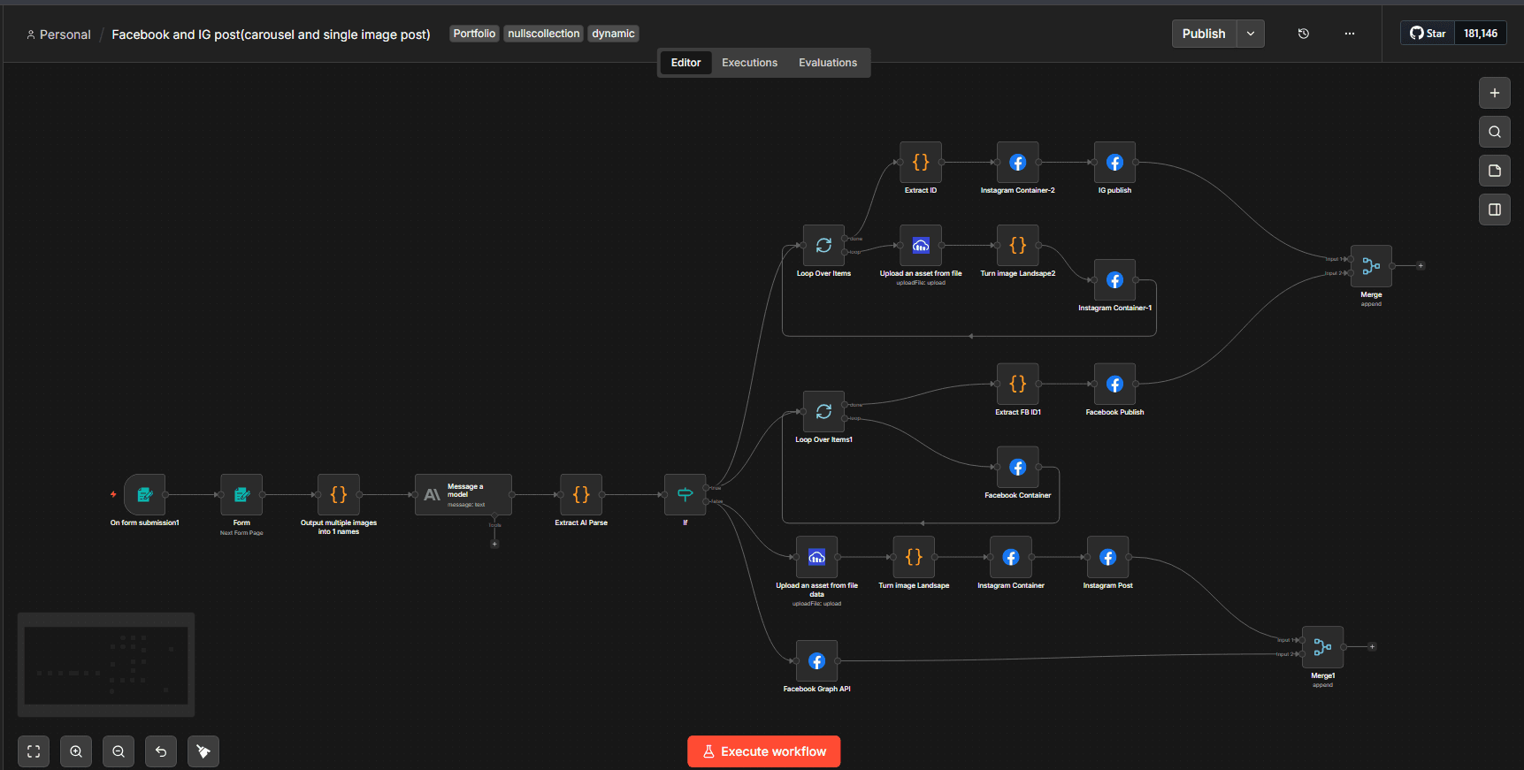The image size is (1524, 770).
Task: Click the Execute workflow button
Action: (764, 751)
